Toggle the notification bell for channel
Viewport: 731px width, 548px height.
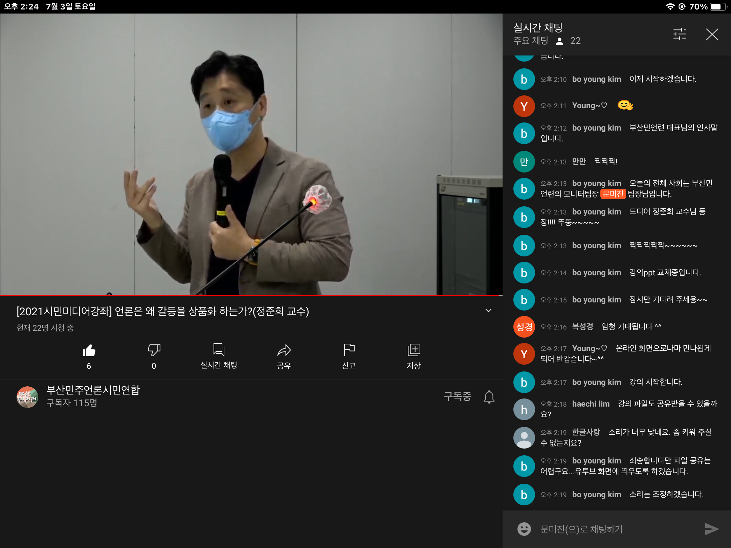489,397
